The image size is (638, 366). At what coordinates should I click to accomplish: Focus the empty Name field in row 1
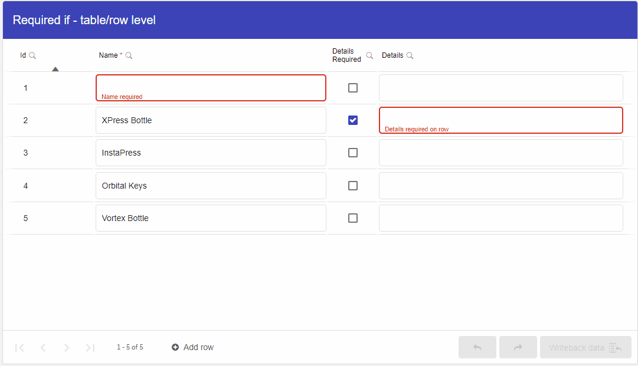click(211, 88)
